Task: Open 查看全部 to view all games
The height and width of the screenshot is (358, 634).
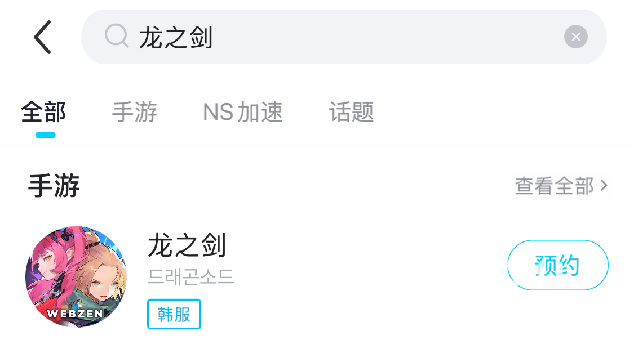Action: [x=555, y=186]
